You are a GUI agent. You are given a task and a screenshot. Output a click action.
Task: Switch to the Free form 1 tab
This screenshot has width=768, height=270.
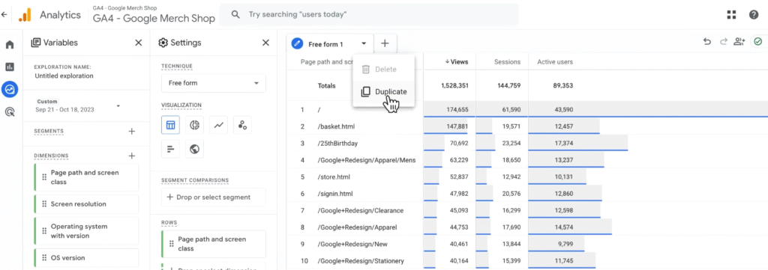pyautogui.click(x=325, y=44)
